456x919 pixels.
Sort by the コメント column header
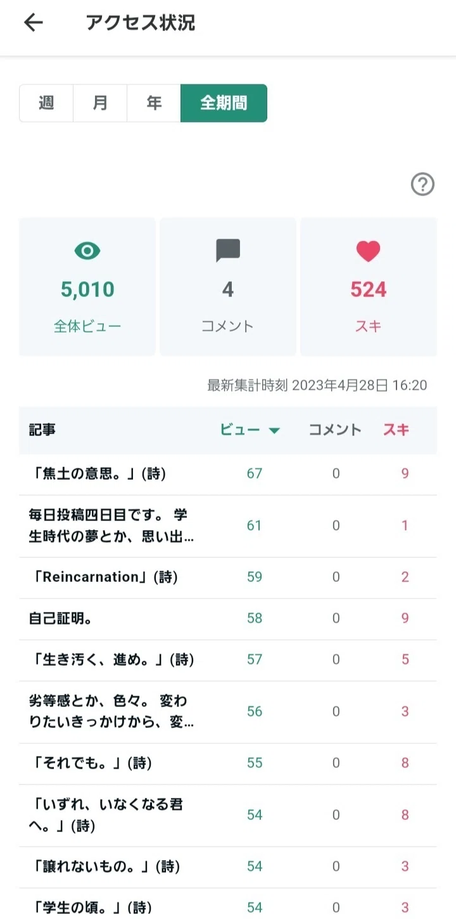[335, 430]
